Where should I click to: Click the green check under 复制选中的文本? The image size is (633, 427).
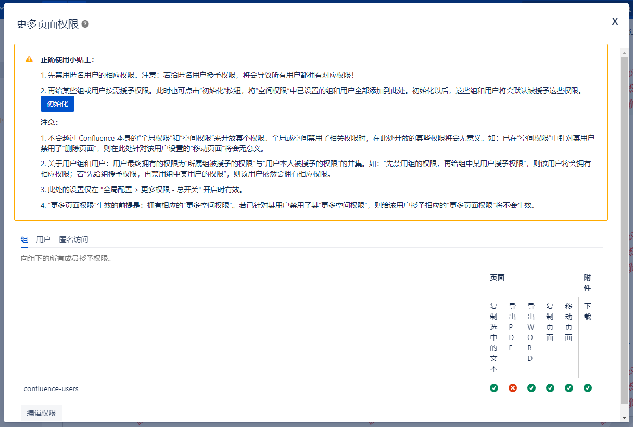[494, 388]
